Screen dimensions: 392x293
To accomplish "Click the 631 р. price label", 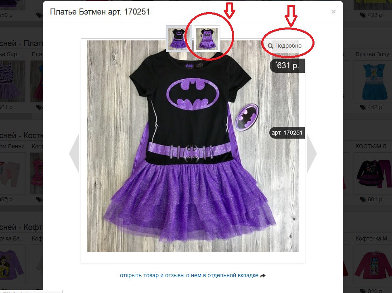I will [x=287, y=65].
